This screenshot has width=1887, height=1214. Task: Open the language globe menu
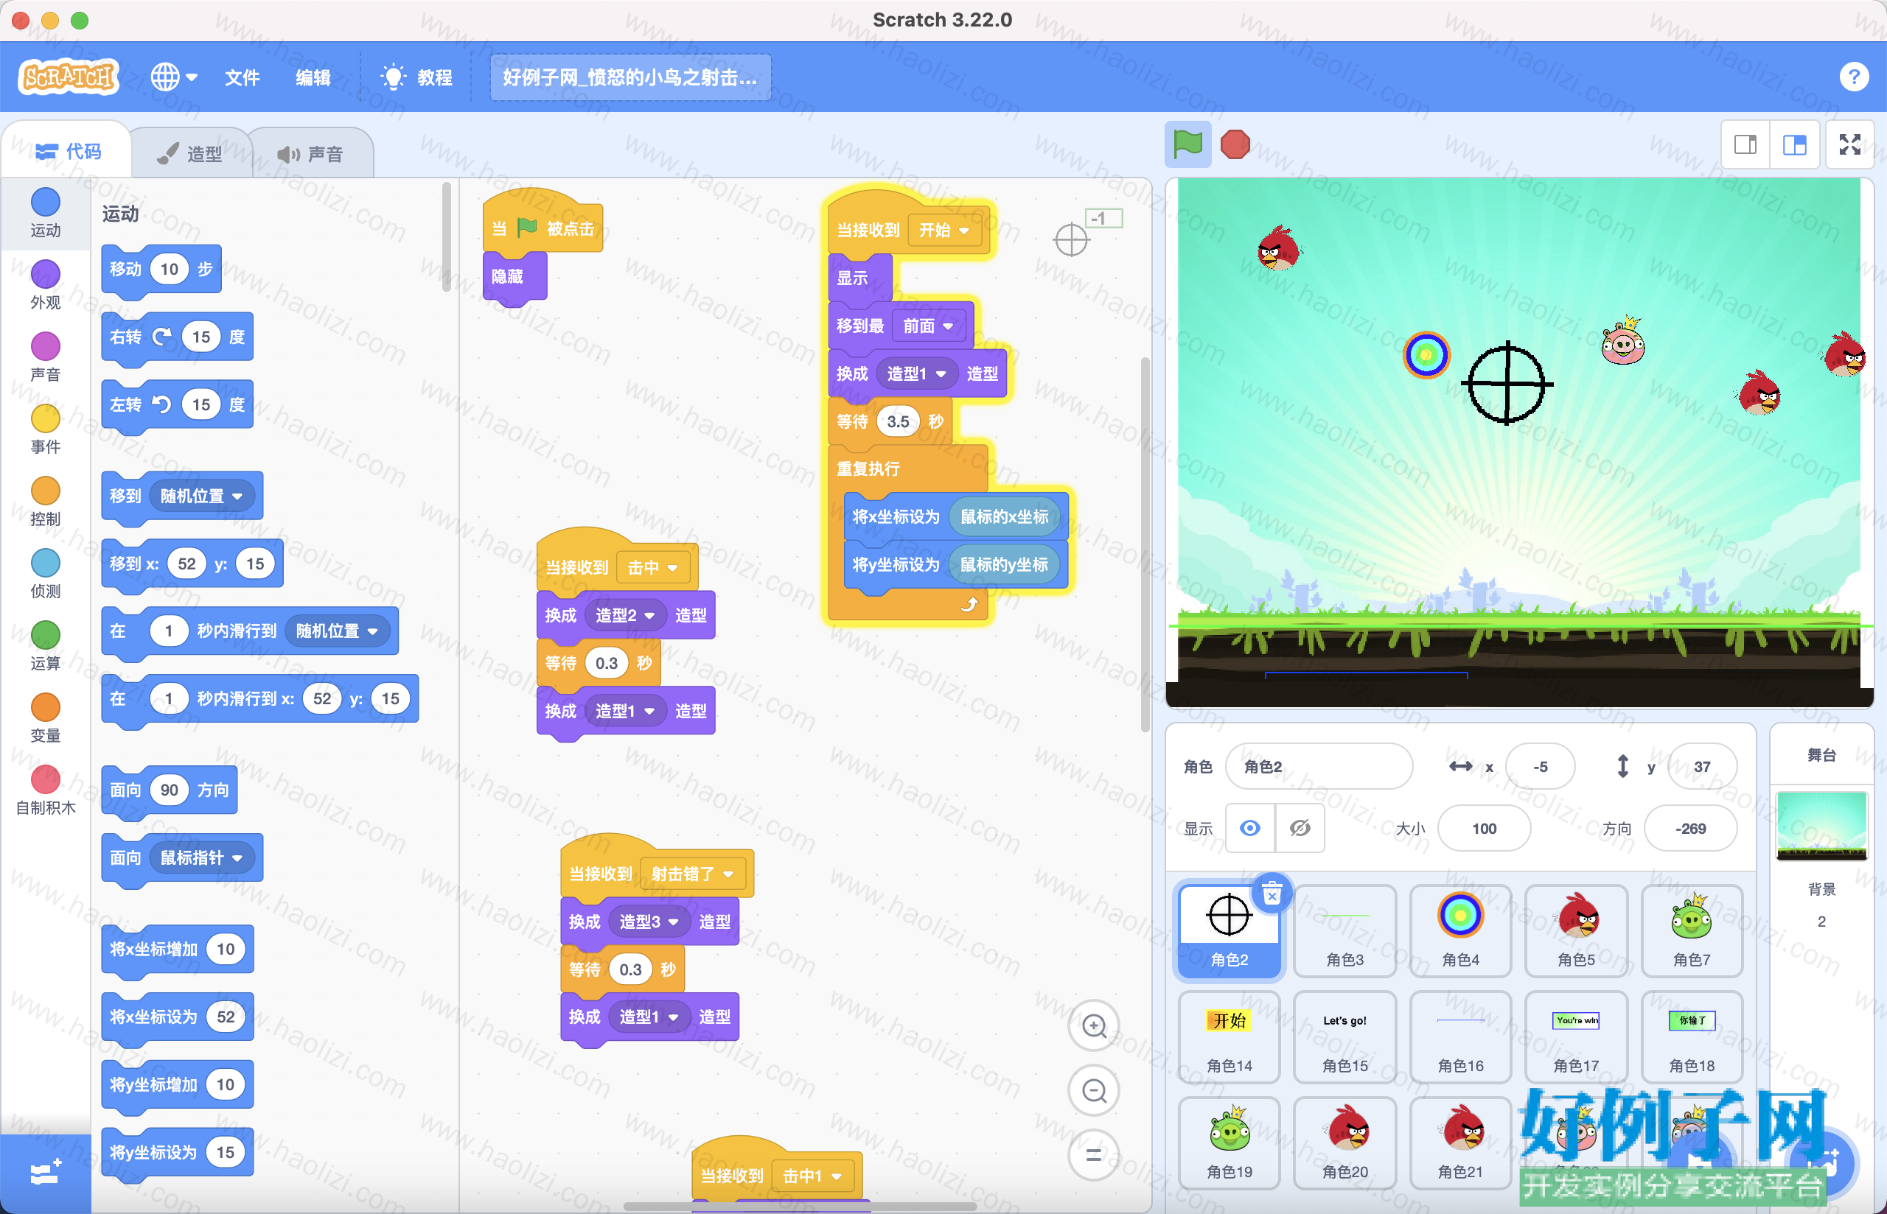click(173, 77)
